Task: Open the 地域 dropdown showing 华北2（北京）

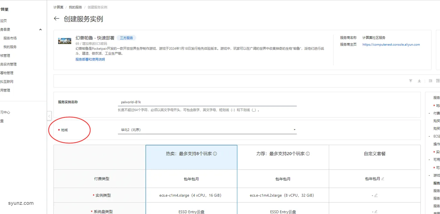Action: 207,129
